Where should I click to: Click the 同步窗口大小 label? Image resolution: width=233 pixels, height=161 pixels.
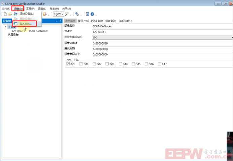72,54
